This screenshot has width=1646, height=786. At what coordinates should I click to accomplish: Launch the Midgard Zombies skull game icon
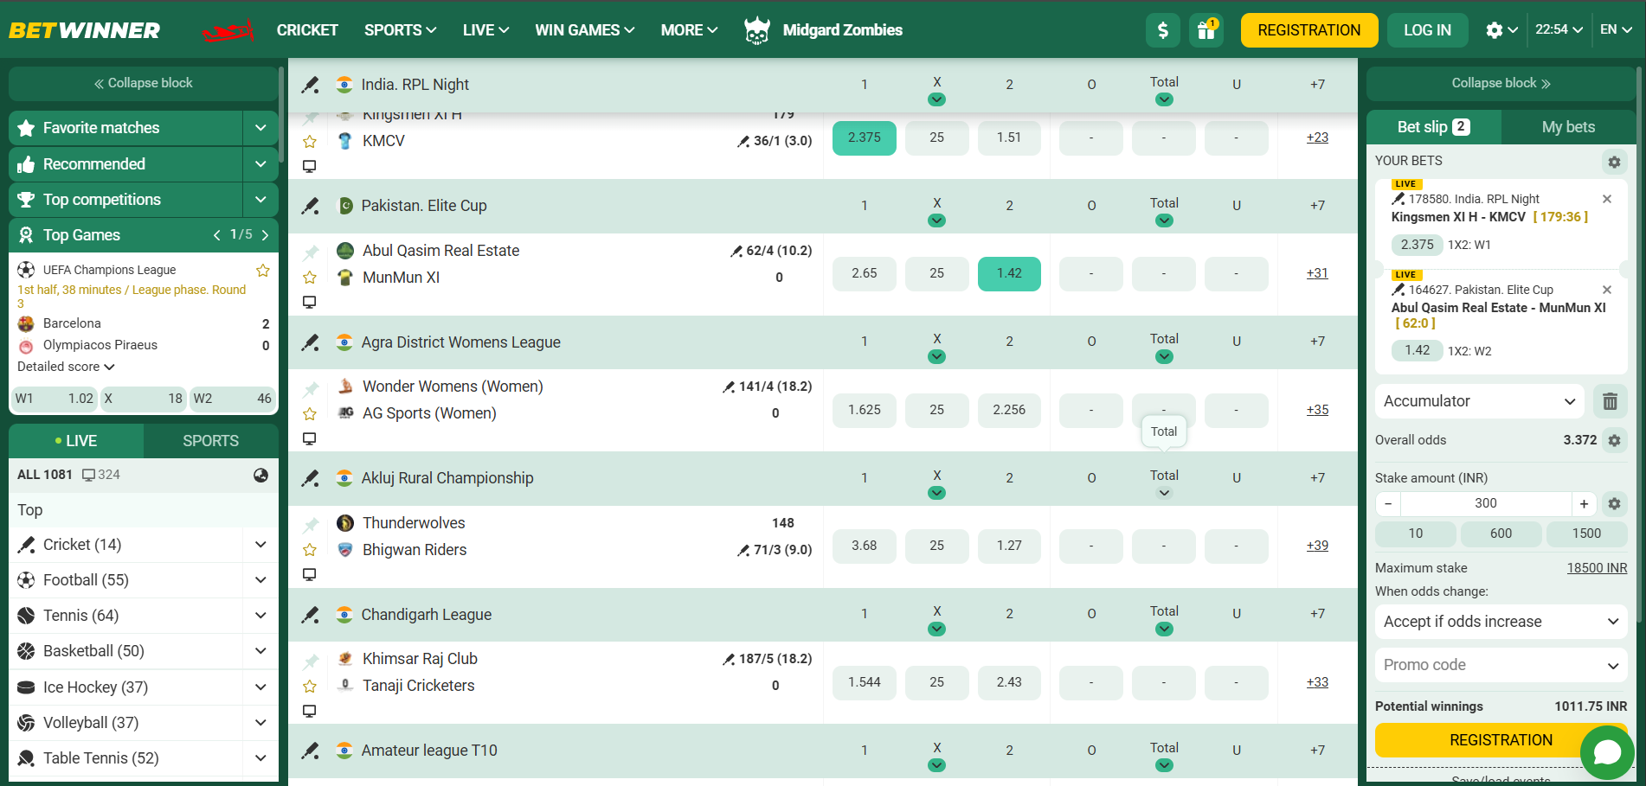[756, 29]
